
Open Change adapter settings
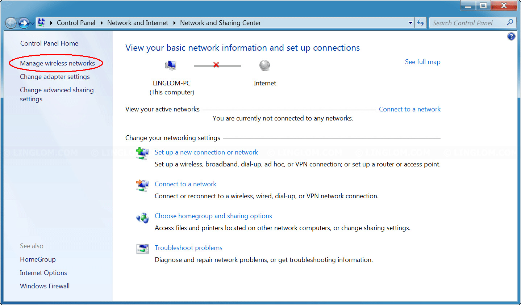55,77
